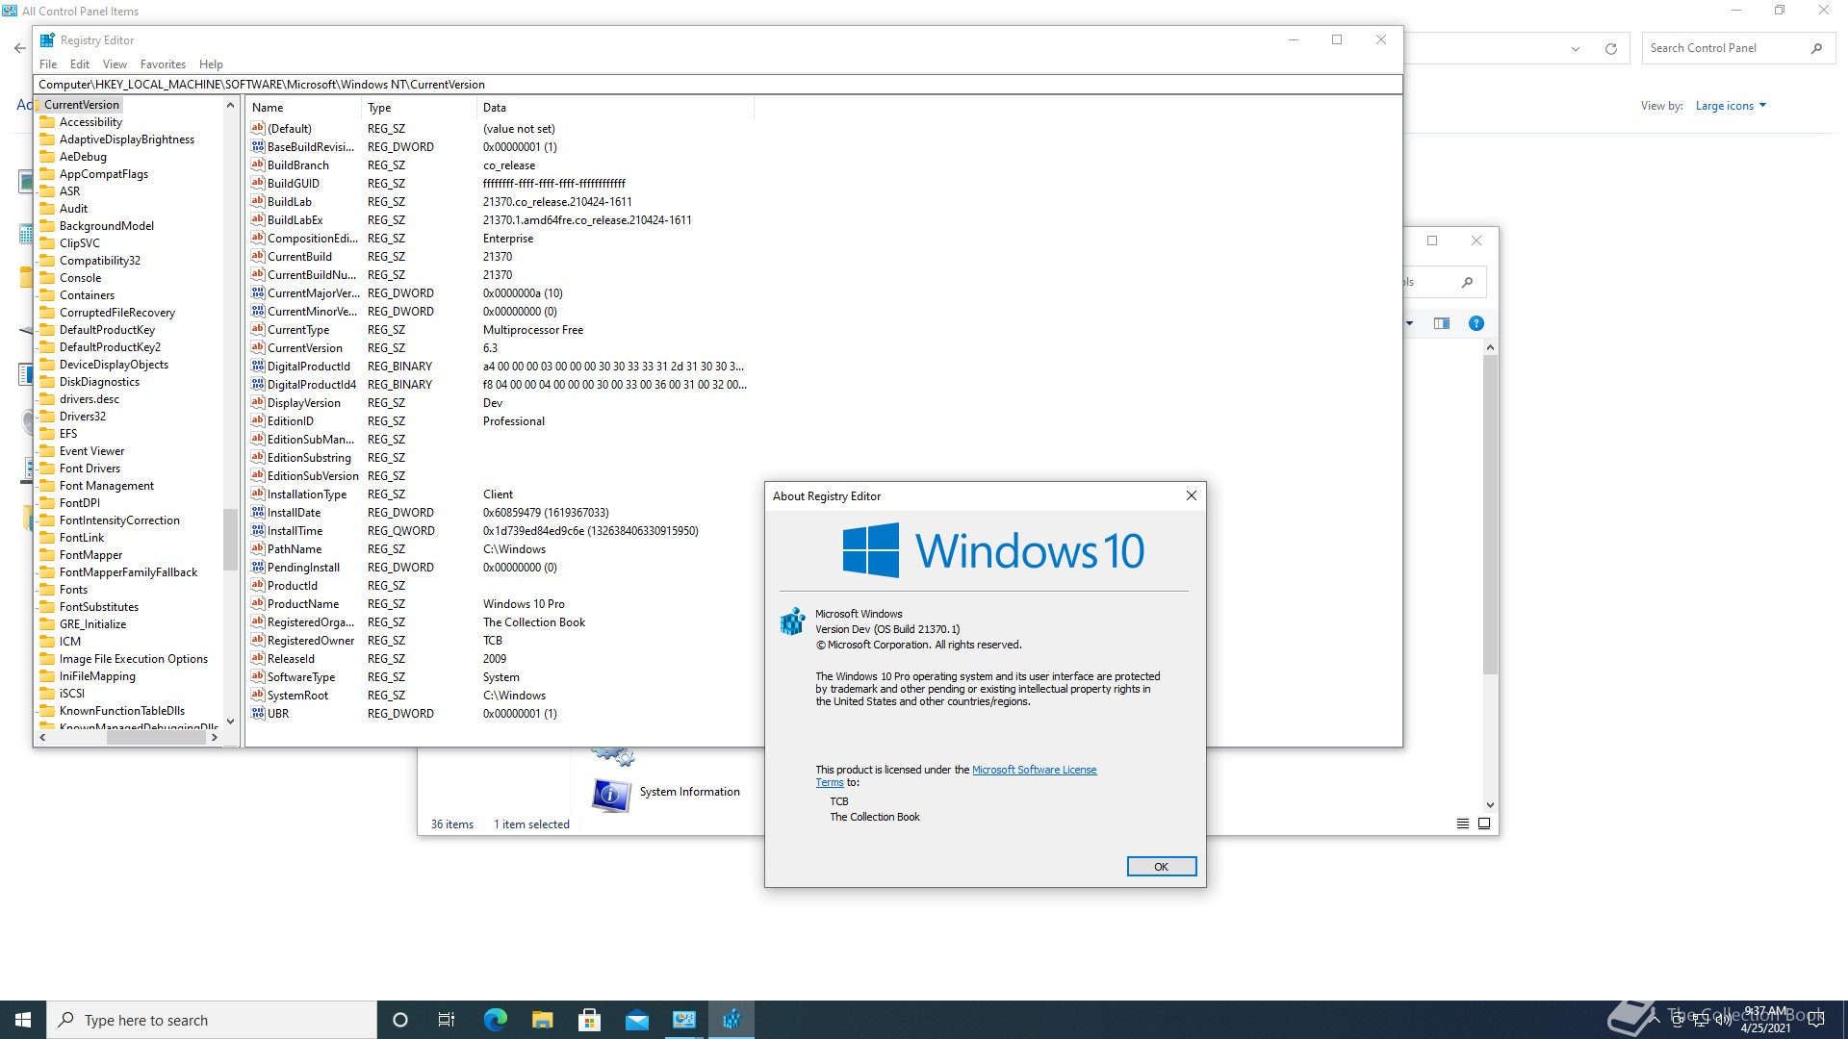Click the registry address path bar
The height and width of the screenshot is (1039, 1848).
717,85
